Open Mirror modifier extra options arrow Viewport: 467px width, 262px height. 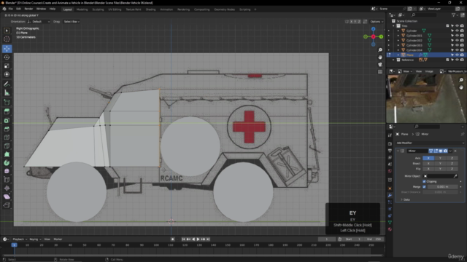coord(450,151)
